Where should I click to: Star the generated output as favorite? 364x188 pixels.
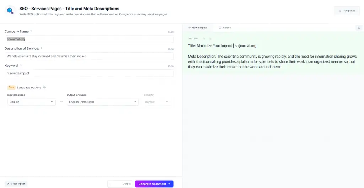(x=204, y=38)
